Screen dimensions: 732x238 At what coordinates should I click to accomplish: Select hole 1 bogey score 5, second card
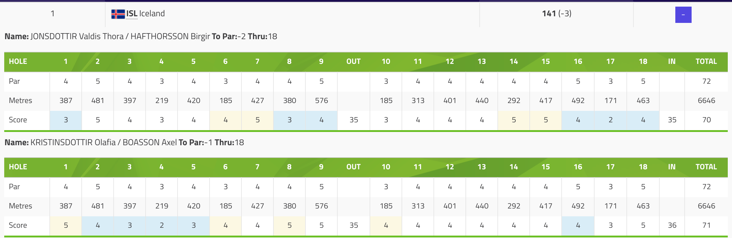click(x=66, y=226)
